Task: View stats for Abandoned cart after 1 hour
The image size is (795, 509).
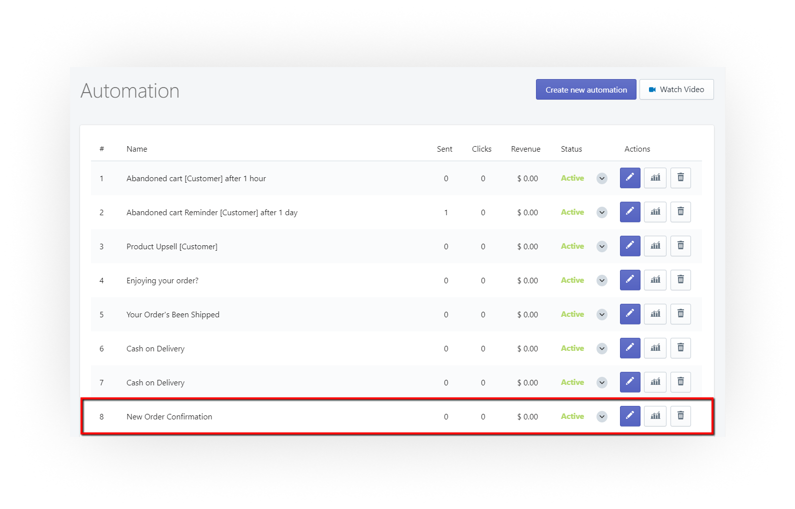Action: point(655,178)
